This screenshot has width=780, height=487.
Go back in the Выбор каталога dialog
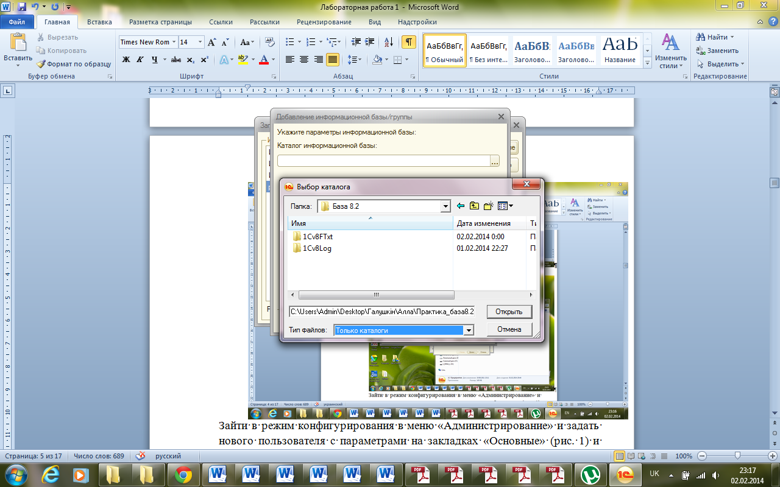461,206
